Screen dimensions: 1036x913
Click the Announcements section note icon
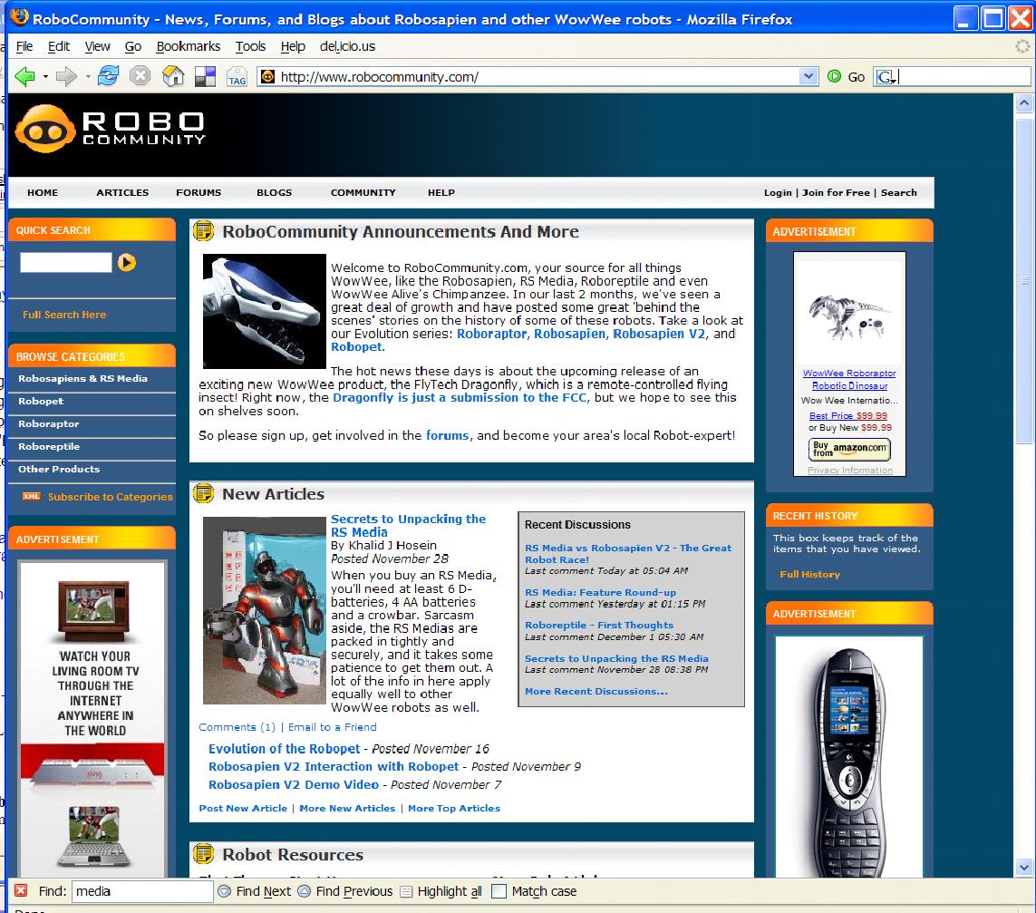(x=204, y=230)
